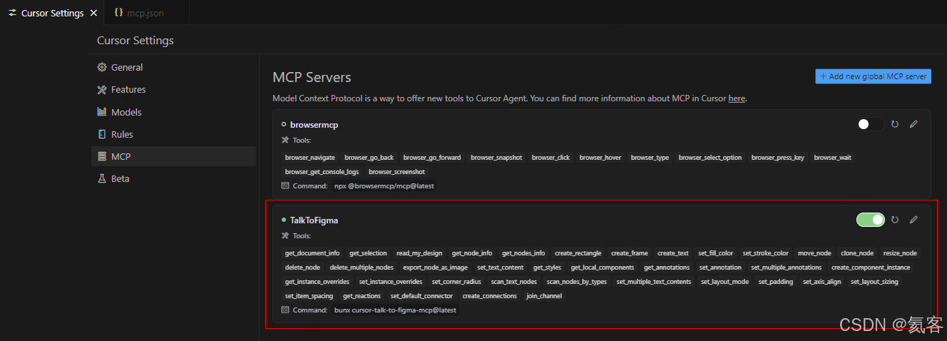
Task: Open the MCP documentation 'here' link
Action: [x=737, y=98]
